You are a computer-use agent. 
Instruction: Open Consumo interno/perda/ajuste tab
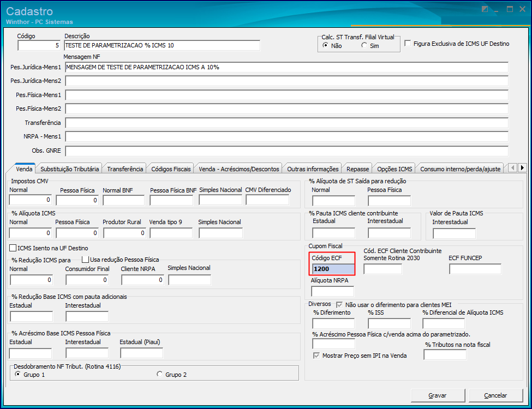(x=461, y=169)
